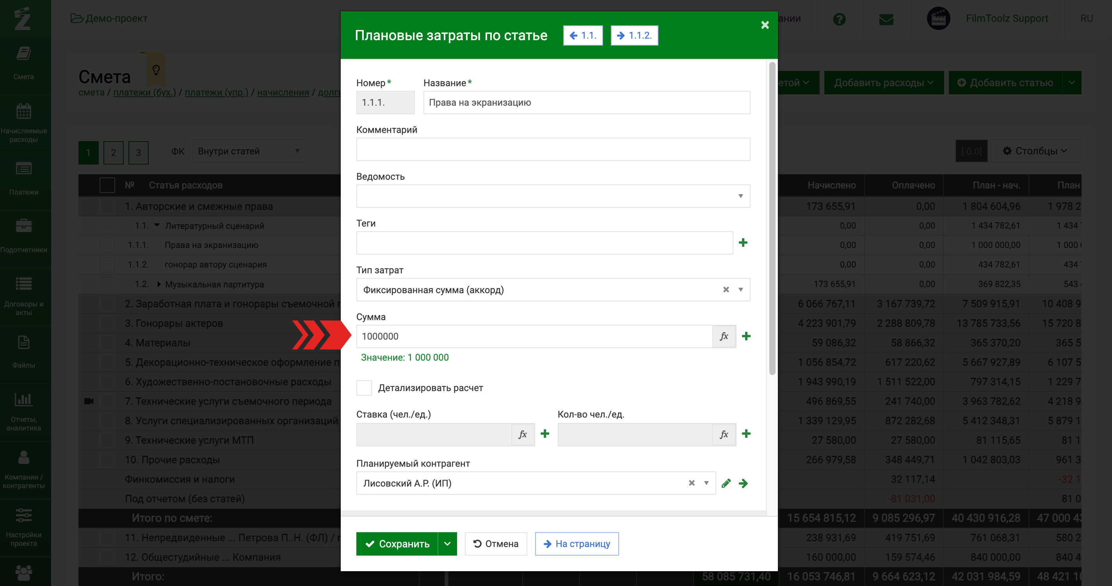
Task: Check the row 3. Гонорары актеров
Action: click(x=107, y=323)
